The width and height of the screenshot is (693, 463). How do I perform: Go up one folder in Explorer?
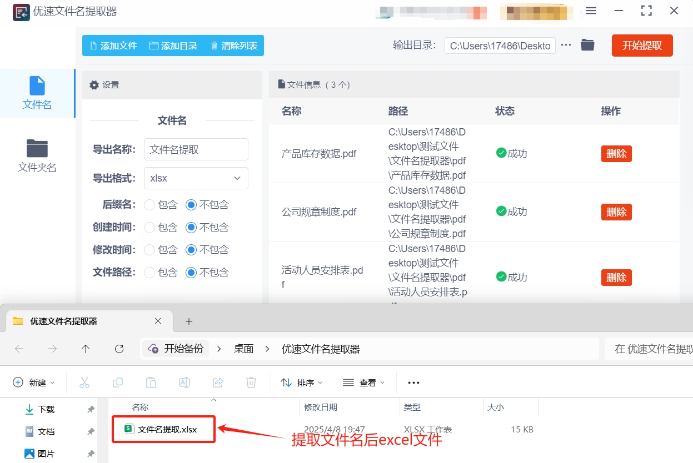pos(85,349)
